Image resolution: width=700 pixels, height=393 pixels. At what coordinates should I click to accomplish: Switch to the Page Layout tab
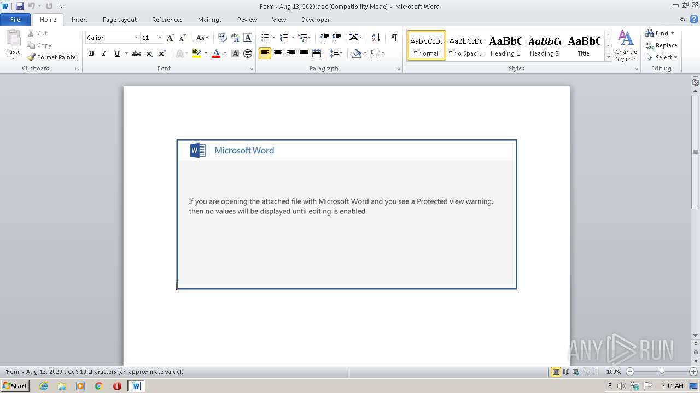click(x=120, y=20)
